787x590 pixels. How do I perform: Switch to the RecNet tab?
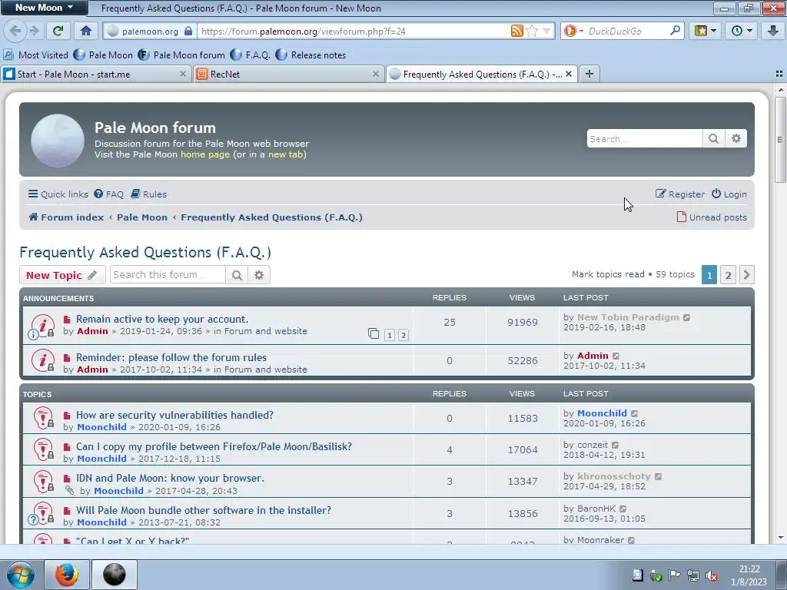[289, 74]
